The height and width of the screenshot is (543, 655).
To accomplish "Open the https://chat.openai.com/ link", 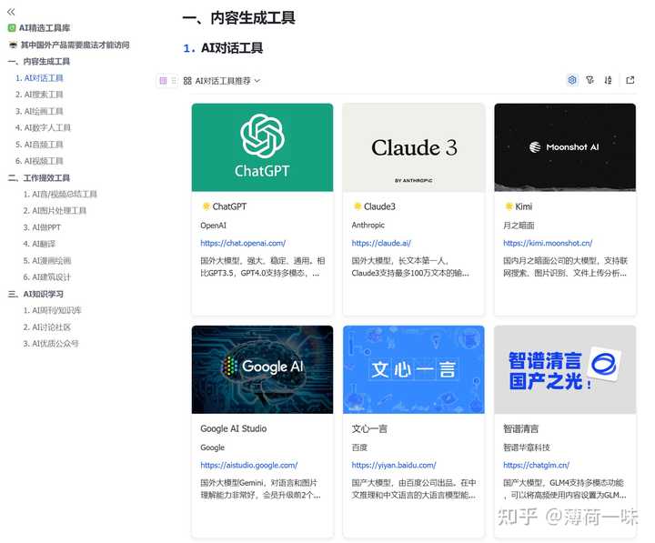I will tap(243, 243).
